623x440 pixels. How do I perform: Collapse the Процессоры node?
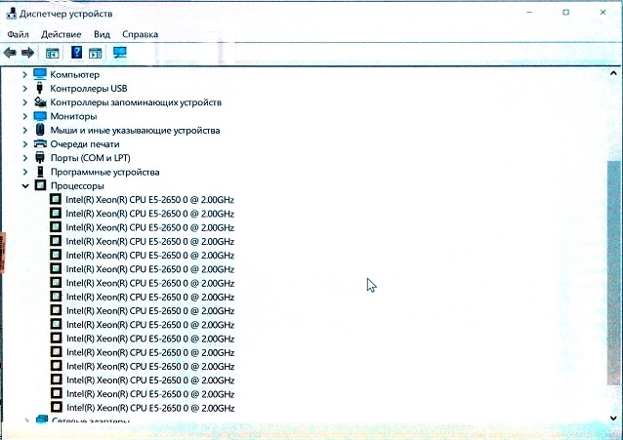[x=25, y=185]
